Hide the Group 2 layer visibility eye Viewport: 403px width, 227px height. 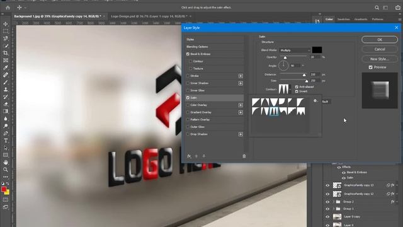327,202
